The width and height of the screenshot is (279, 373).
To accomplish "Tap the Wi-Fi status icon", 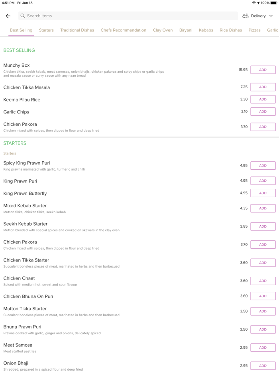I will pyautogui.click(x=254, y=3).
